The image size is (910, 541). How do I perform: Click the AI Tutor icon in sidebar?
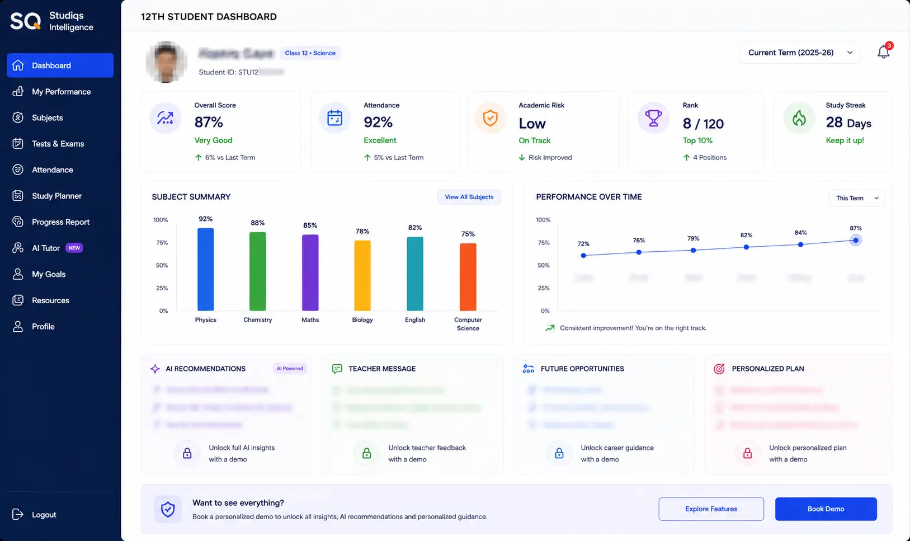[18, 248]
